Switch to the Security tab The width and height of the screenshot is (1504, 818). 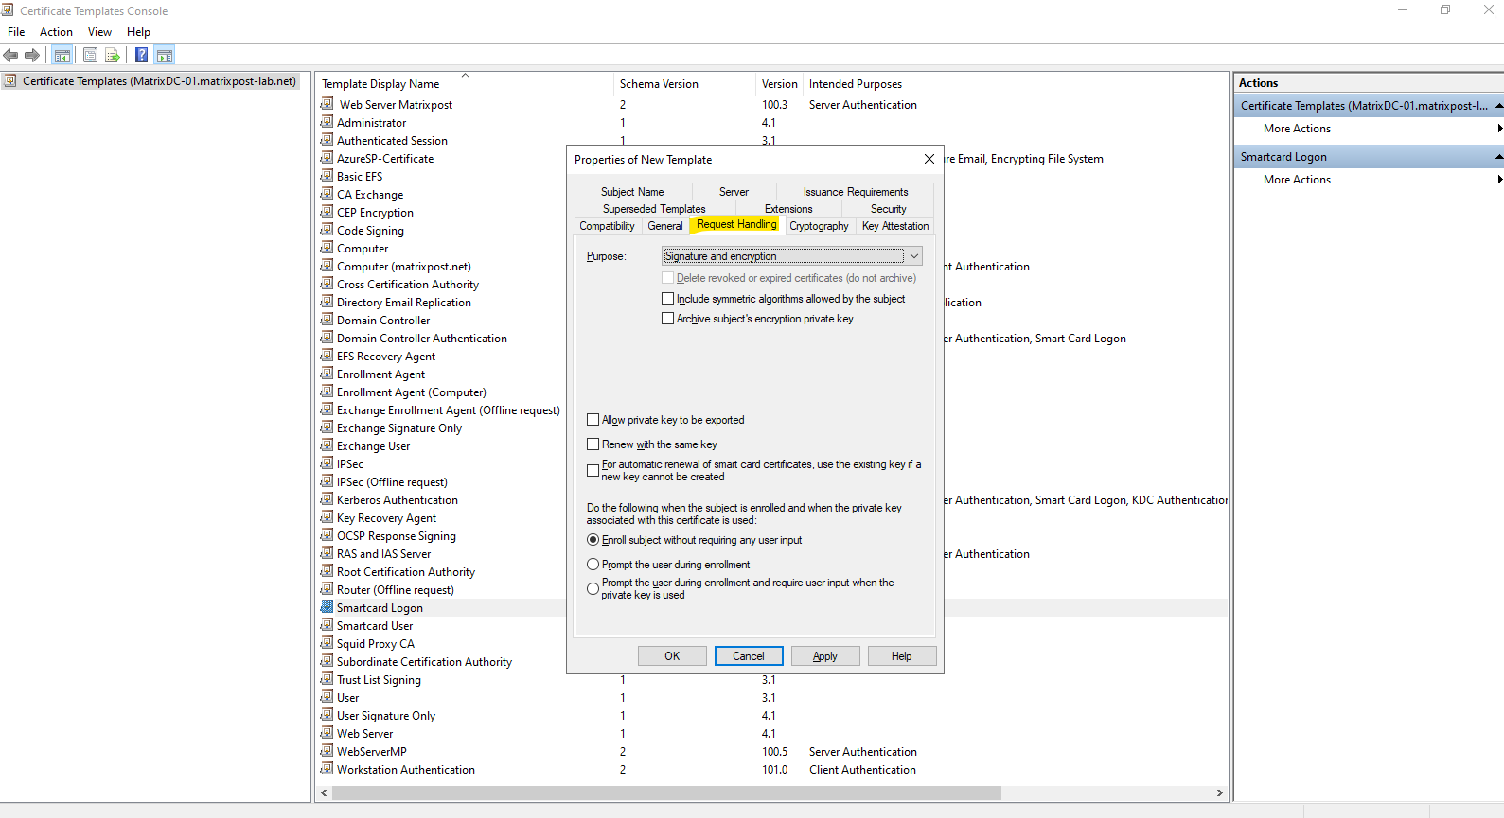pos(888,209)
